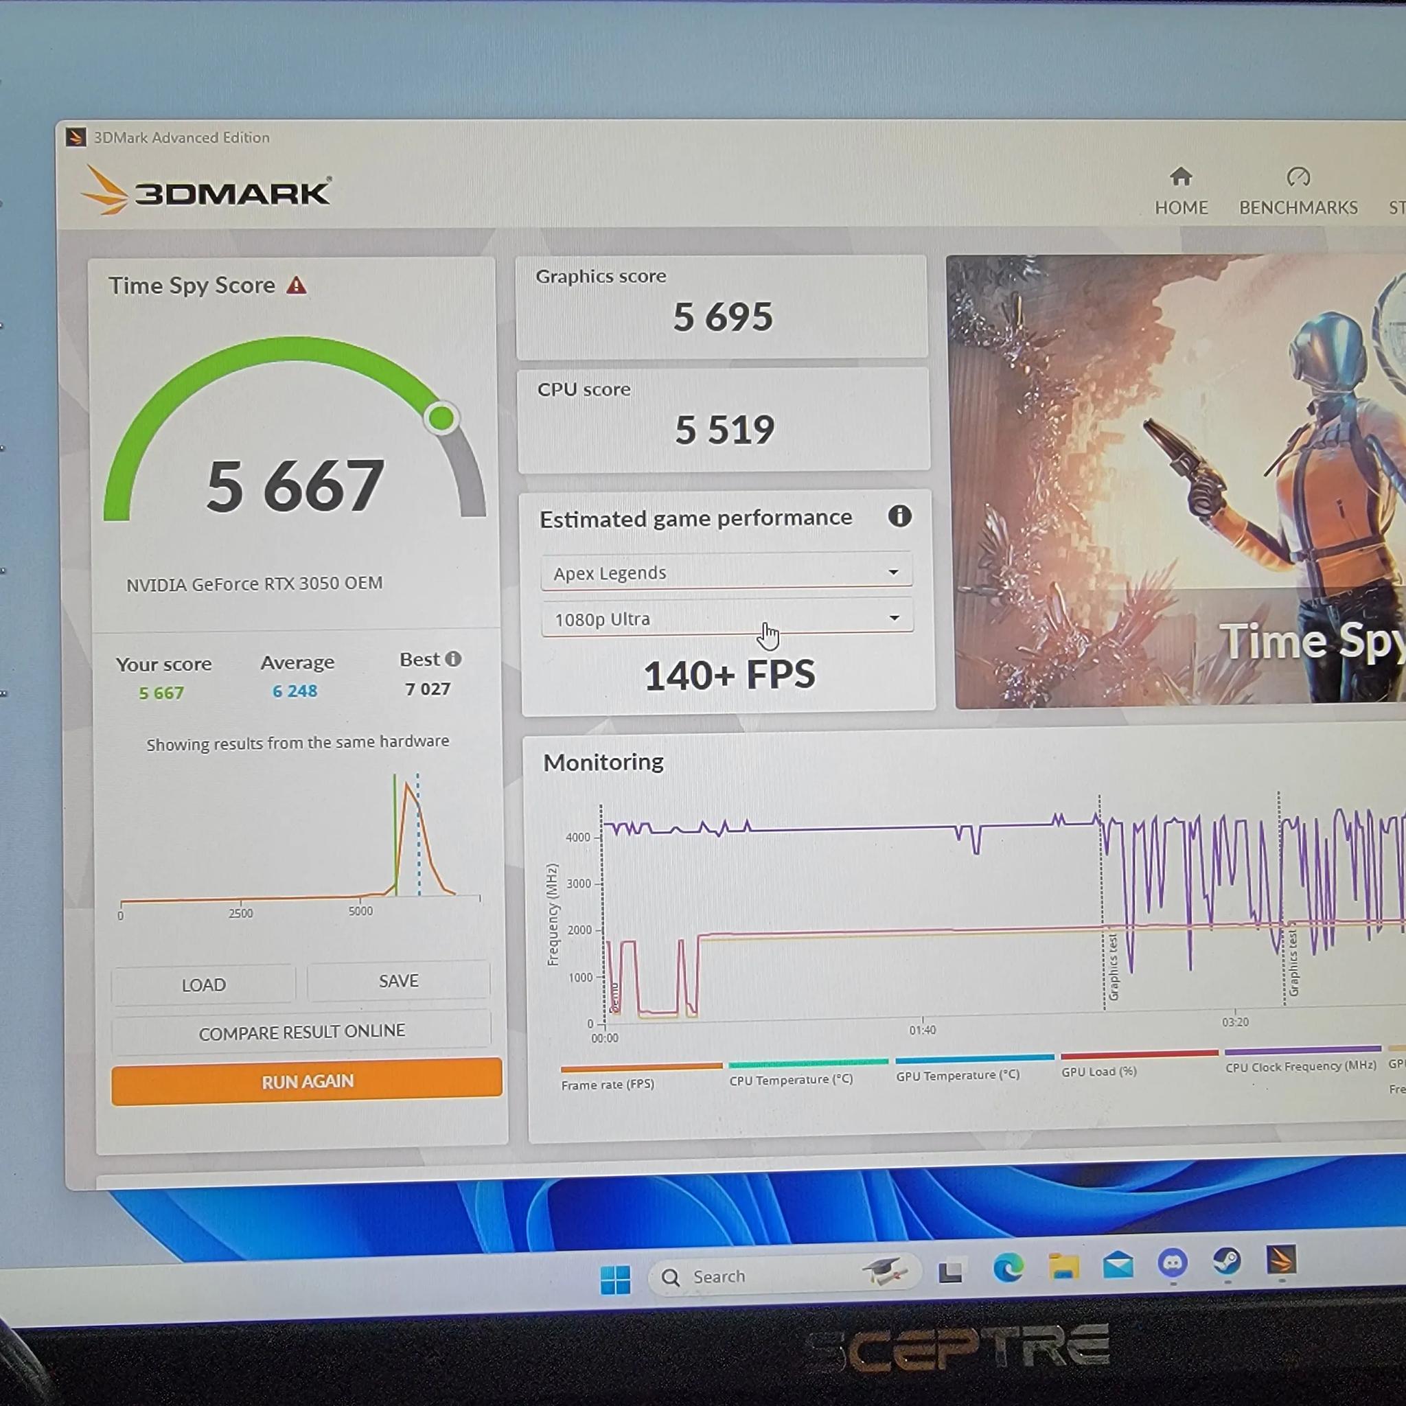Screen dimensions: 1406x1406
Task: Click the 3DMark icon in the taskbar
Action: pyautogui.click(x=1282, y=1259)
